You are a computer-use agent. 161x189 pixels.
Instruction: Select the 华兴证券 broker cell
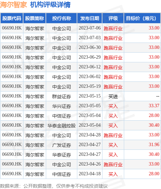[x=61, y=106]
